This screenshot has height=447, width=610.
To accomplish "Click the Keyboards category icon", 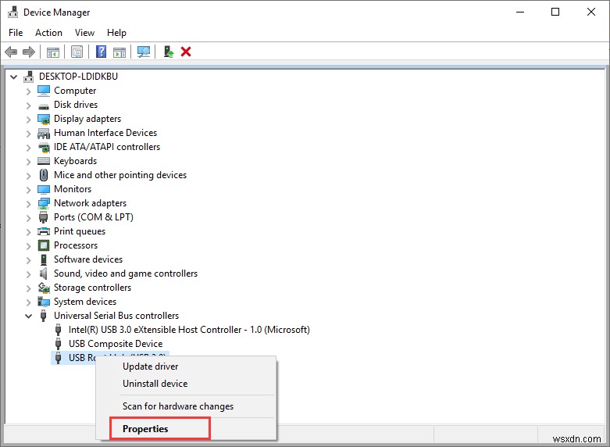I will 44,161.
